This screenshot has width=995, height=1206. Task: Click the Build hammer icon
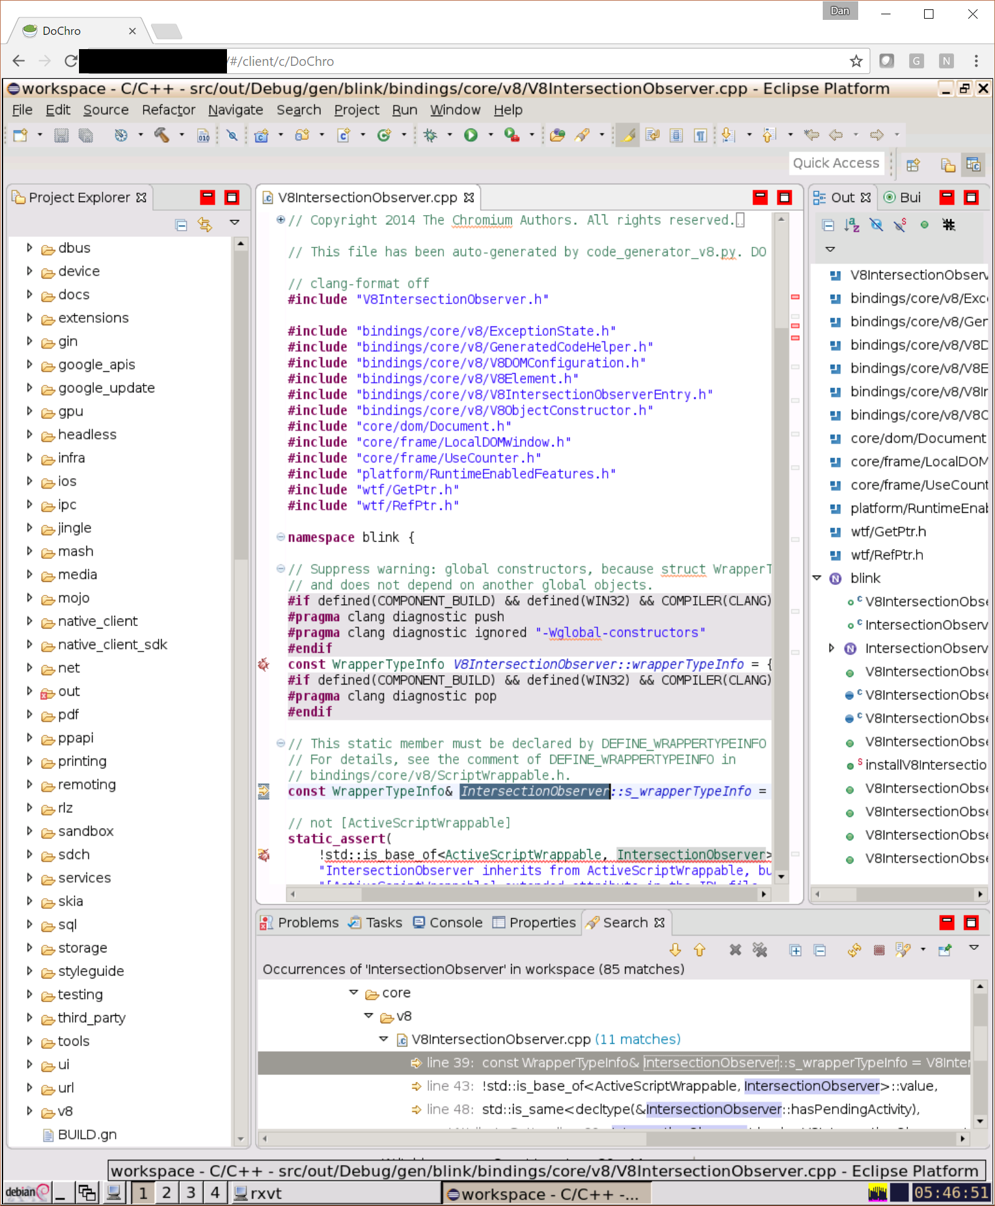pos(162,135)
